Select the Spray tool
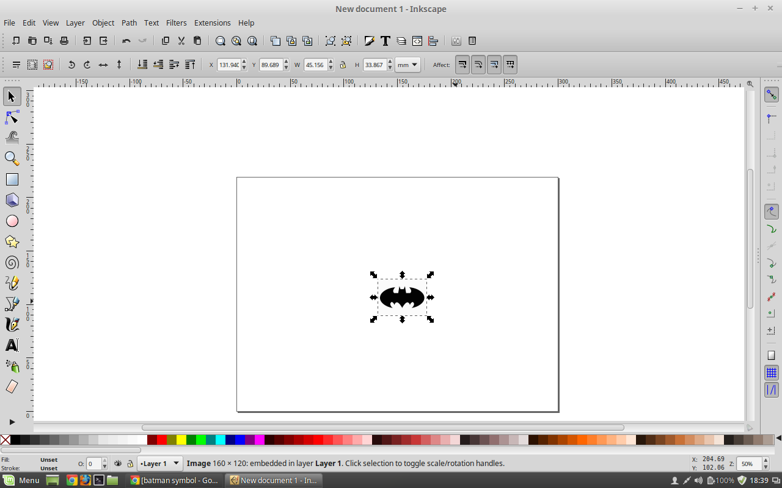The height and width of the screenshot is (488, 782). [12, 366]
